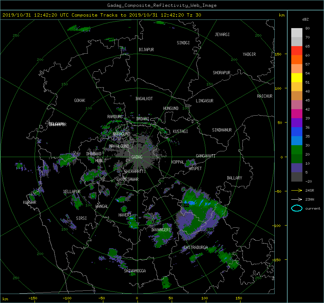Click the BALLARY city label

(x=234, y=178)
